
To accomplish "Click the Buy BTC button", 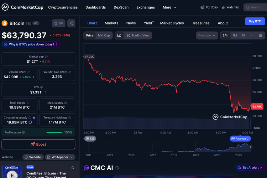I will point(255,21).
